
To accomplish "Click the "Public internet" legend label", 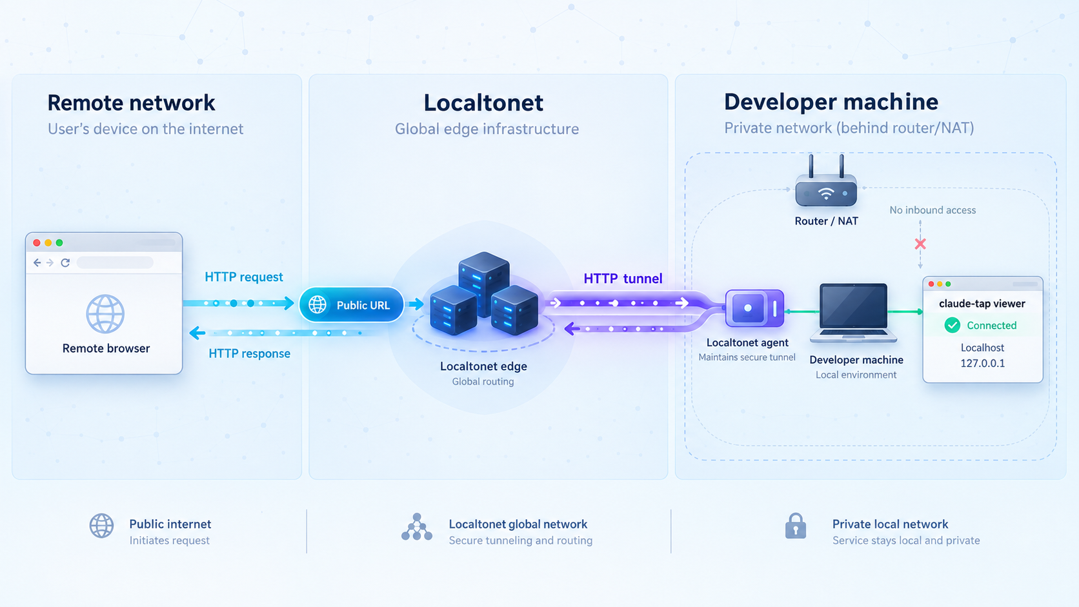I will (170, 524).
